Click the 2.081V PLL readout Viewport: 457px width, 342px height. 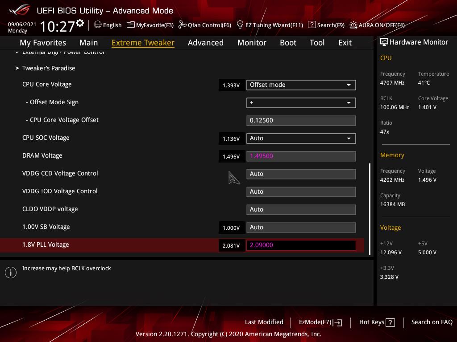pos(232,245)
